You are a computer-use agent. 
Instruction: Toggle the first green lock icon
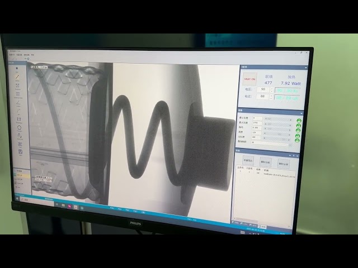click(299, 121)
